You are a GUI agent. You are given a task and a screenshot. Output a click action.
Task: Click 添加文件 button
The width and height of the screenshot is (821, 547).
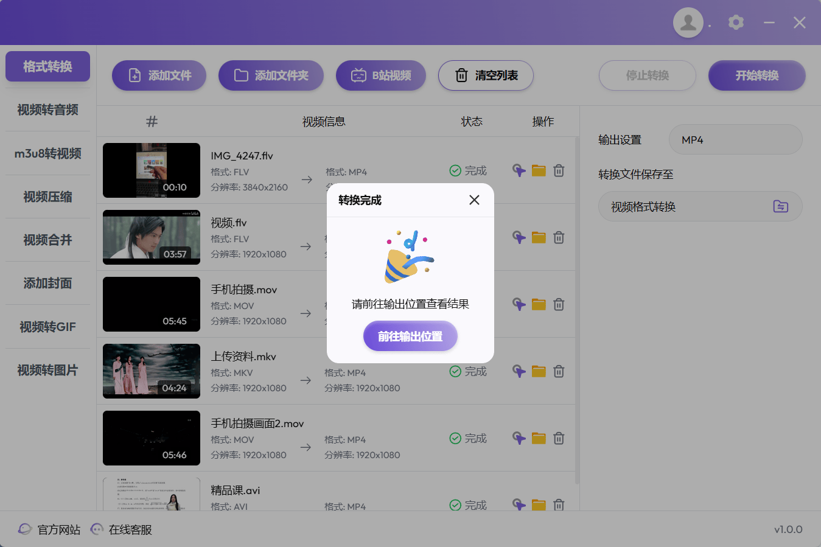coord(159,75)
